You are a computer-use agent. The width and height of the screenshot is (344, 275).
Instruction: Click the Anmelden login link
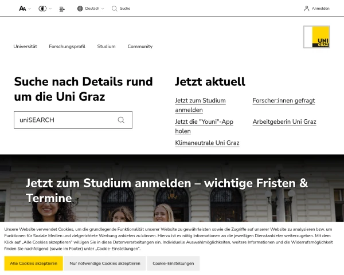pos(320,9)
